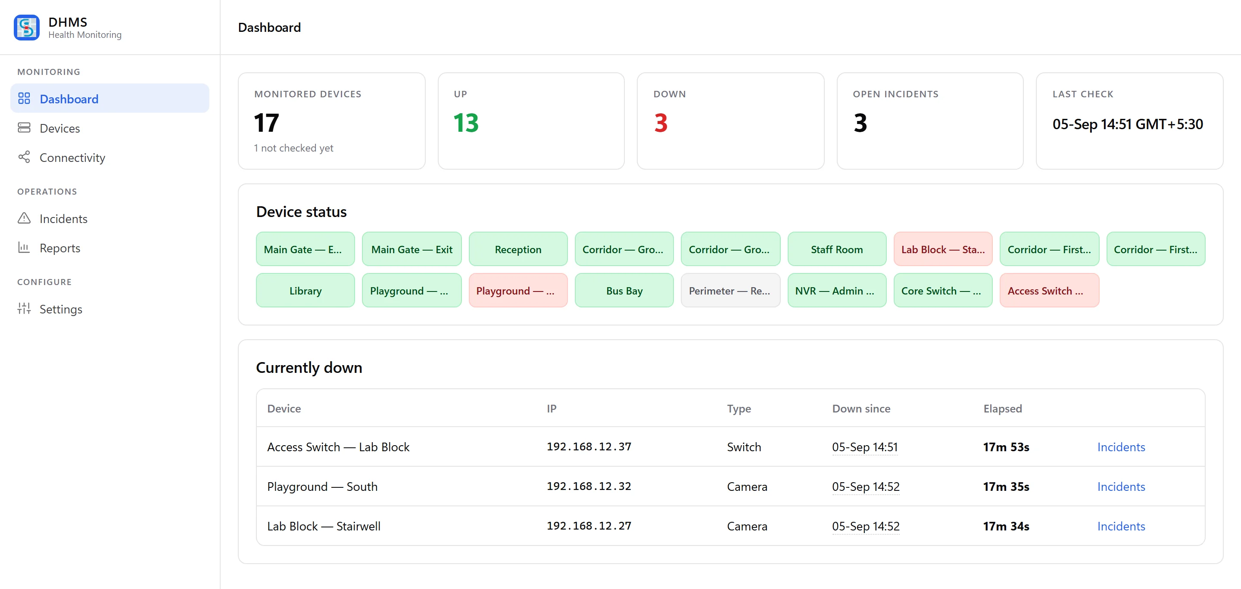Click the Open Incidents count card

(x=930, y=121)
